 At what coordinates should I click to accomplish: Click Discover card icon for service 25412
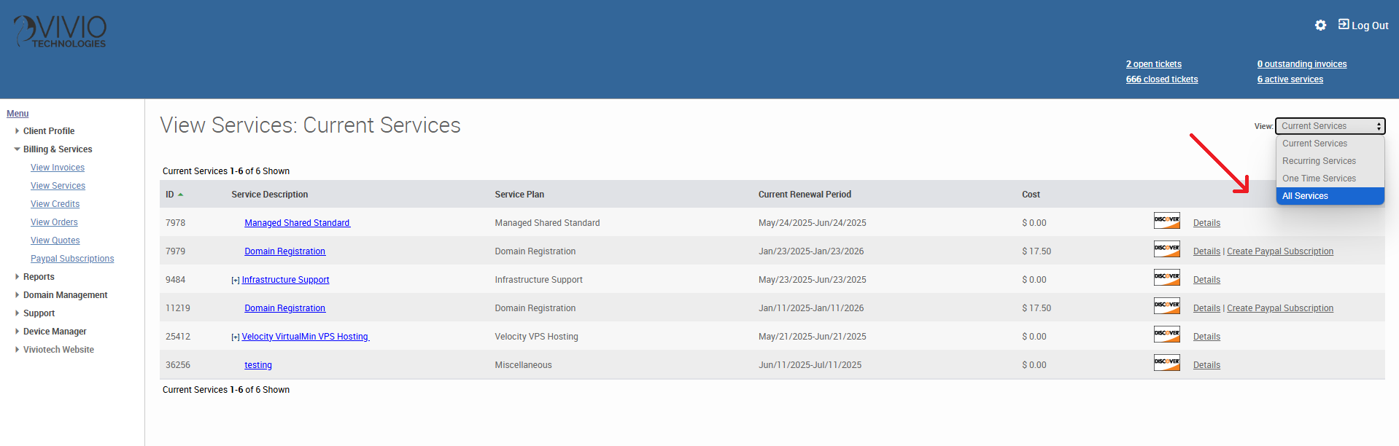tap(1166, 334)
